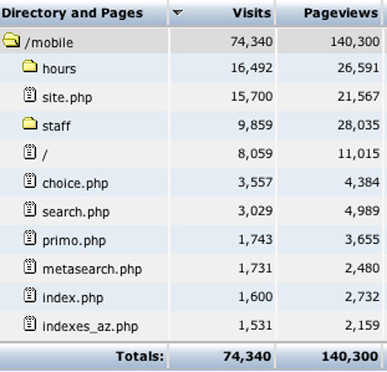Click the site.php page icon
387x372 pixels.
30,96
